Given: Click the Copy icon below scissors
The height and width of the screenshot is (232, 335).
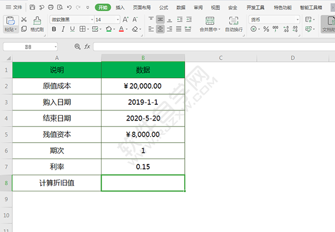Looking at the screenshot, I should point(24,29).
